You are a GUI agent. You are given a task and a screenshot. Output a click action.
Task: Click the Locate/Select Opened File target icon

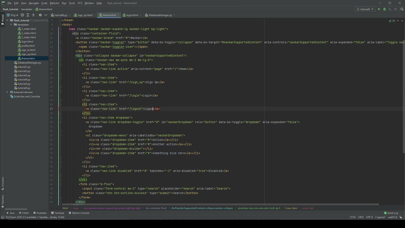(x=22, y=15)
